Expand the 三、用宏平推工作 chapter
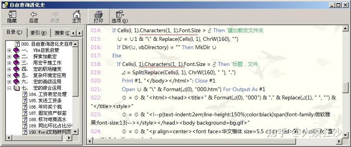The height and width of the screenshot is (147, 351). click(9, 63)
